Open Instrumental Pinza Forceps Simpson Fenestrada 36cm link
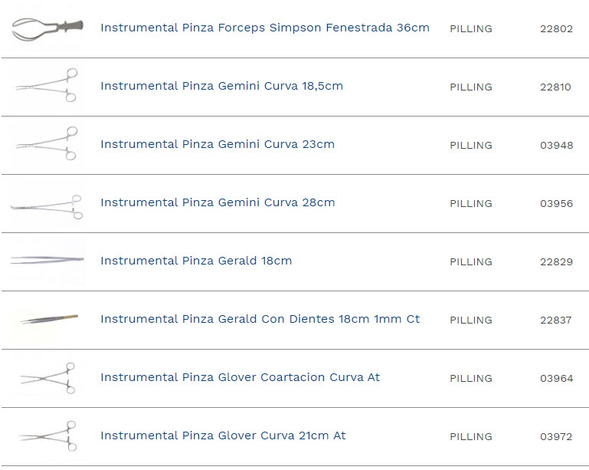Image resolution: width=589 pixels, height=470 pixels. click(264, 28)
